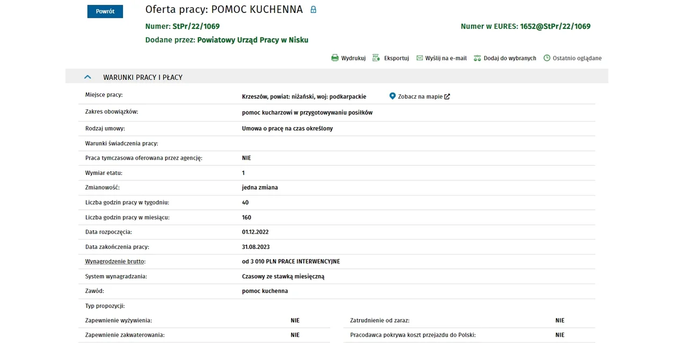
Task: Open the Wydrukuj link
Action: coord(353,58)
